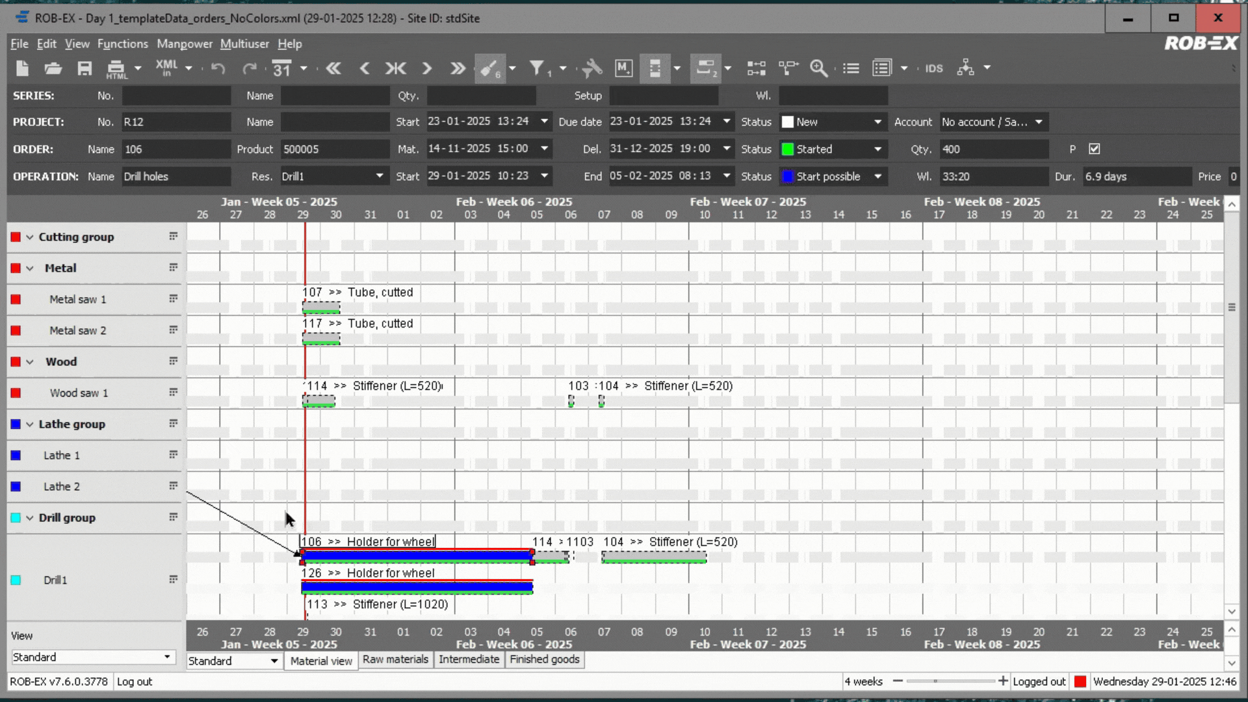Click the save disk toolbar icon
The height and width of the screenshot is (702, 1248).
[x=84, y=68]
